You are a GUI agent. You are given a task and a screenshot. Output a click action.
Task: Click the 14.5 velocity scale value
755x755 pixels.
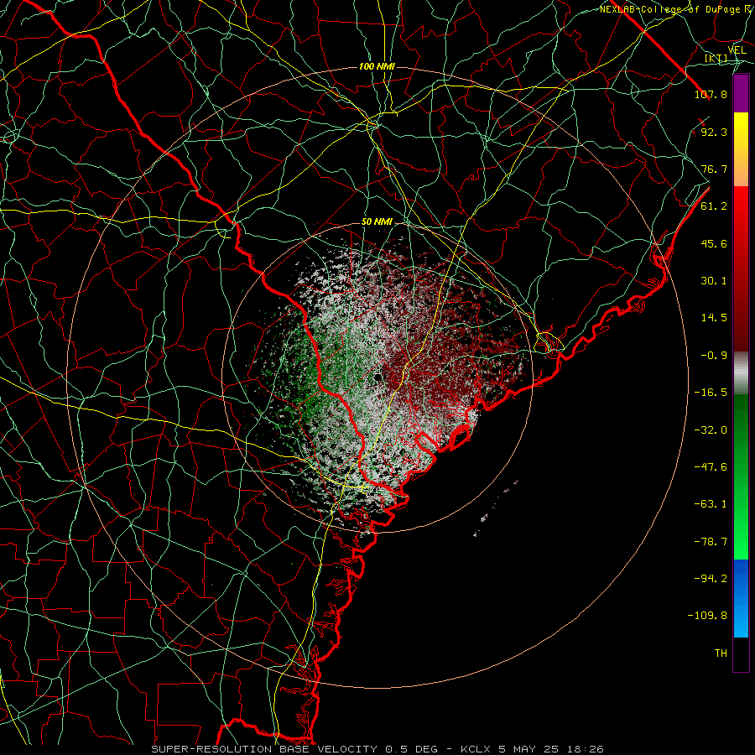[714, 318]
